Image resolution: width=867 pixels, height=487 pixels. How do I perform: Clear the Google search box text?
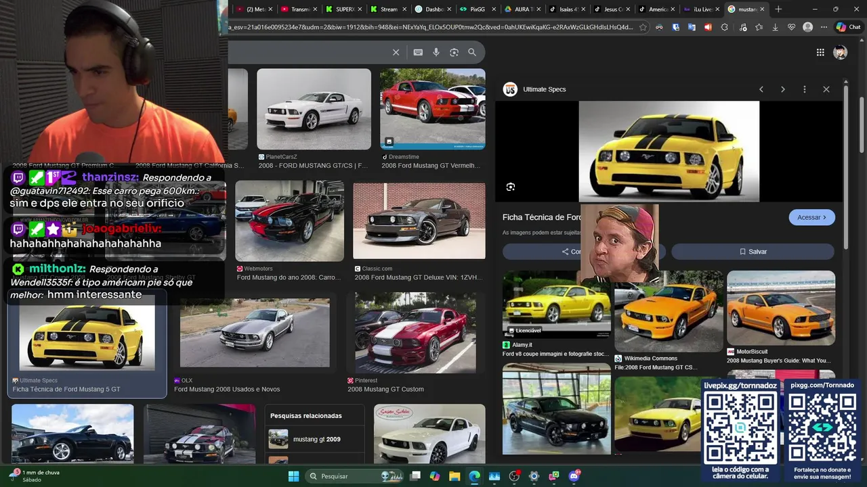[x=396, y=52]
